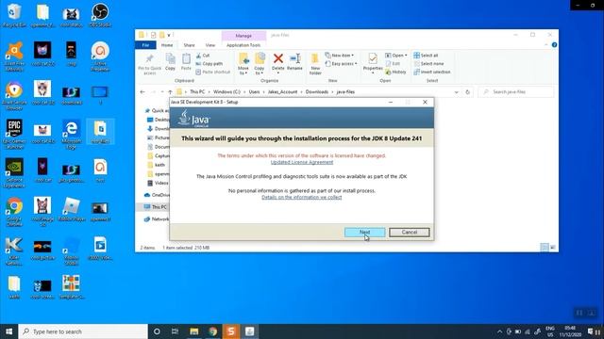Minimize the Java setup dialog

391,103
